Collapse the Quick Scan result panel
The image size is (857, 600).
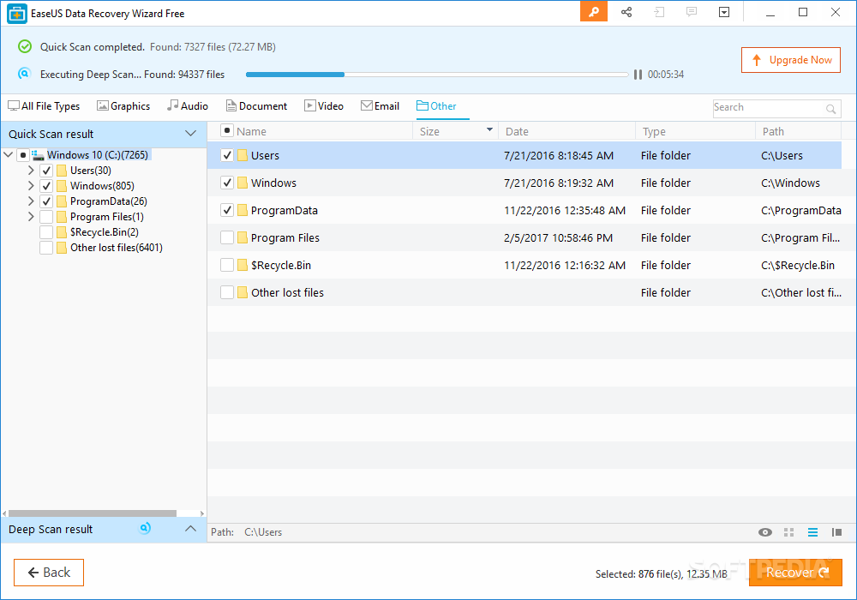point(190,134)
